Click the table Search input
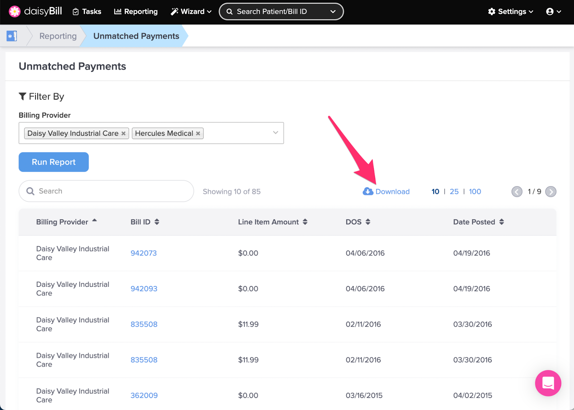This screenshot has height=410, width=574. (x=106, y=191)
